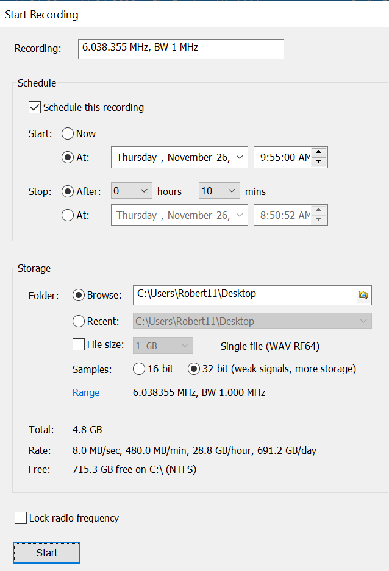The width and height of the screenshot is (389, 571).
Task: Increment start time with up arrow
Action: click(320, 152)
